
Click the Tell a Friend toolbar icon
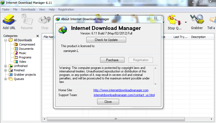click(213, 20)
